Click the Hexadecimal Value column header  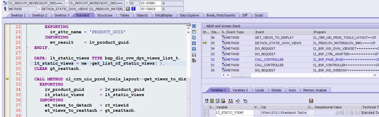point(338,107)
